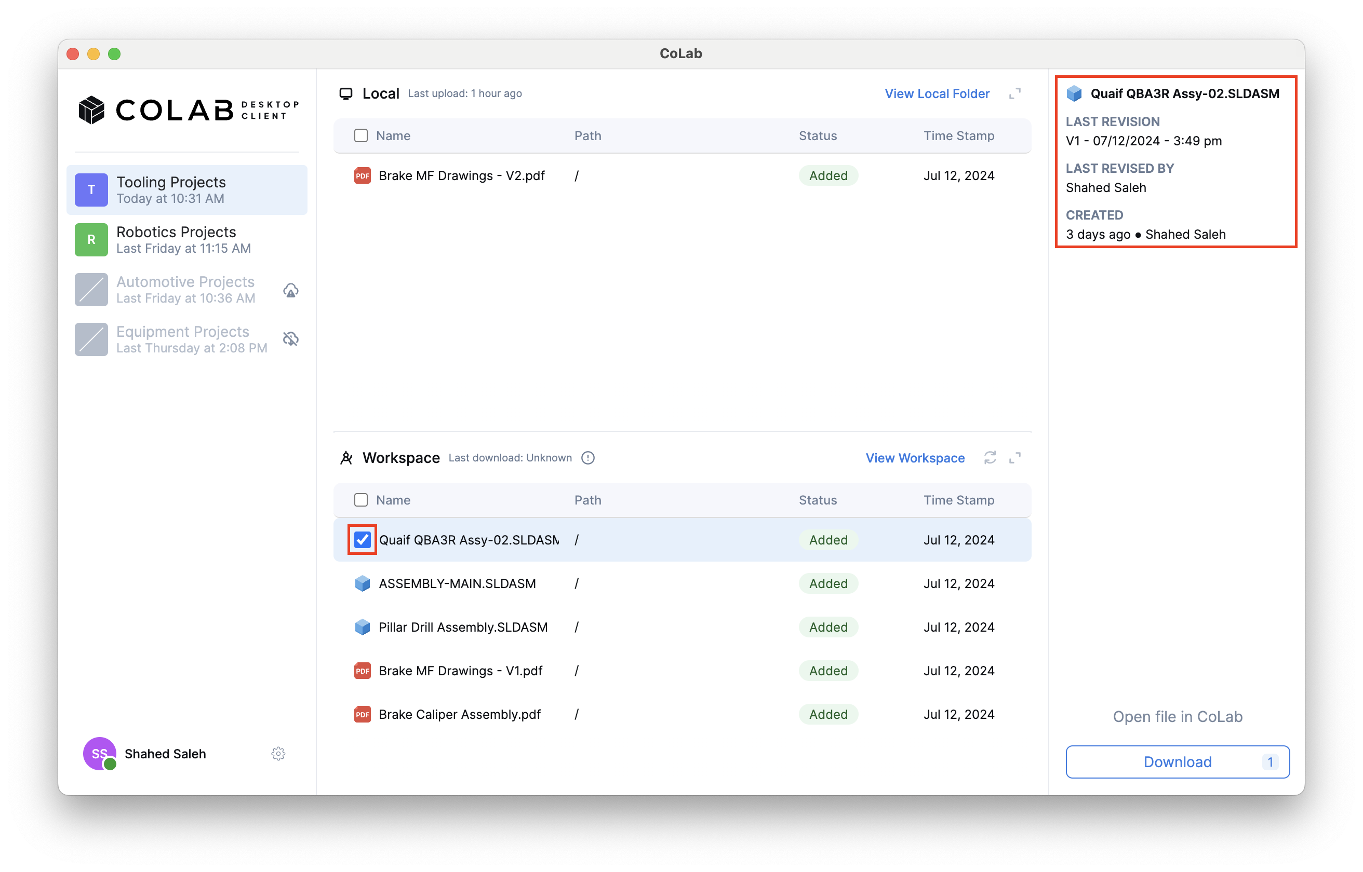Open the Tooling Projects workspace
This screenshot has width=1363, height=872.
pyautogui.click(x=187, y=189)
